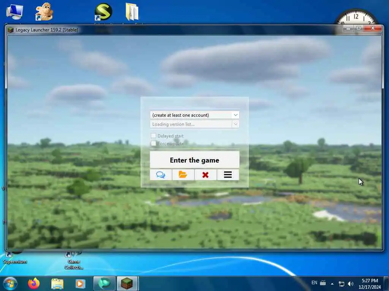Select the zipped folder icon on the desktop
Viewport: 389px width, 291px height.
pos(132,12)
